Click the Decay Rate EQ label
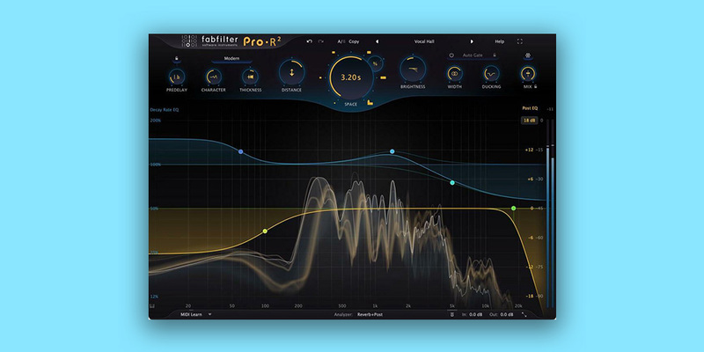Image resolution: width=704 pixels, height=352 pixels. [x=165, y=109]
